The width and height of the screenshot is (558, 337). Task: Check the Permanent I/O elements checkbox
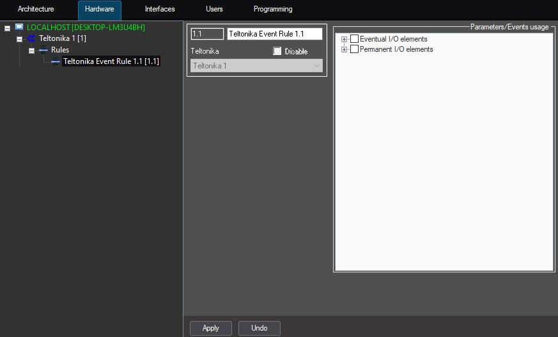tap(355, 49)
